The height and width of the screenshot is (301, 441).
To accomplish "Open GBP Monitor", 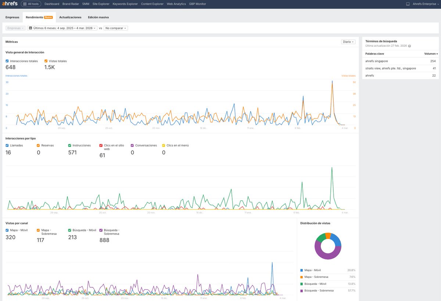I will (x=197, y=4).
